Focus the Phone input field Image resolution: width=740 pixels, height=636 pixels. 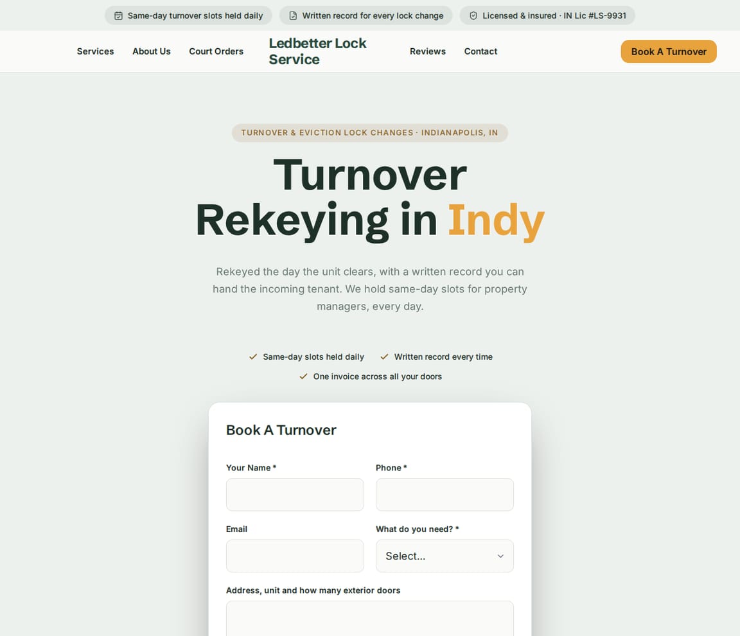445,495
